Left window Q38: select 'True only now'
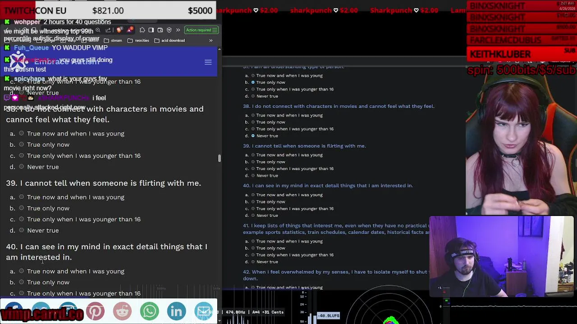This screenshot has height=324, width=577. coord(21,144)
